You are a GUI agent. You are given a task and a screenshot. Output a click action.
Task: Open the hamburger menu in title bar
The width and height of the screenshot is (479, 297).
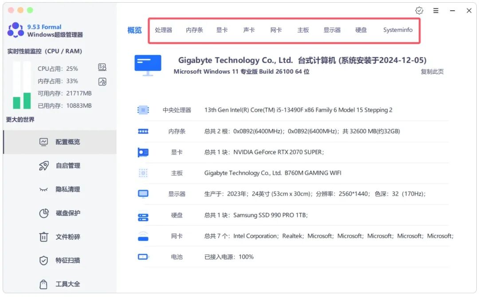(436, 11)
